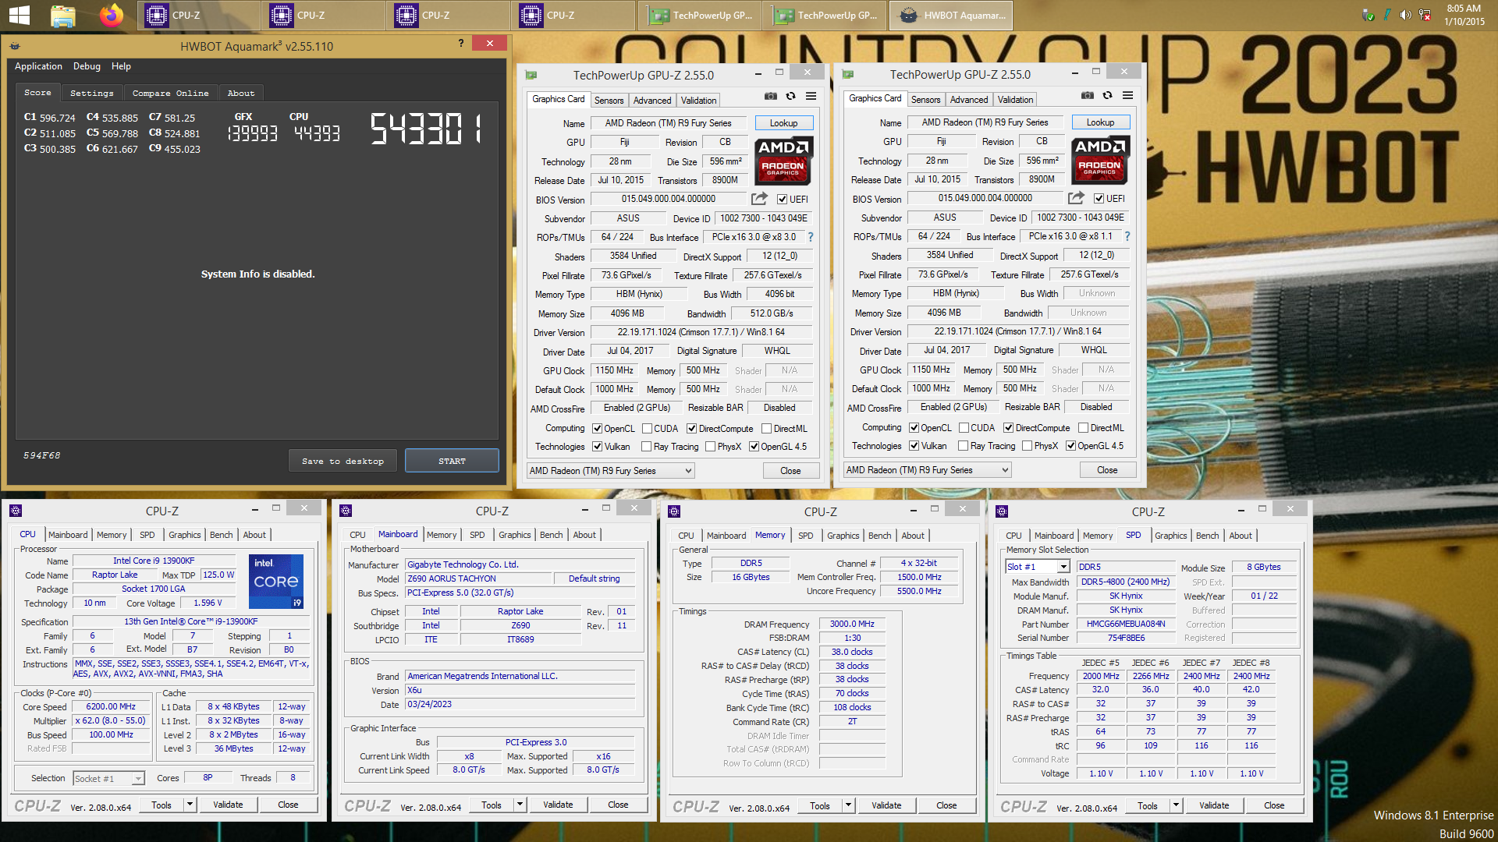Click the volume speaker tray icon
The height and width of the screenshot is (842, 1498).
pyautogui.click(x=1405, y=15)
